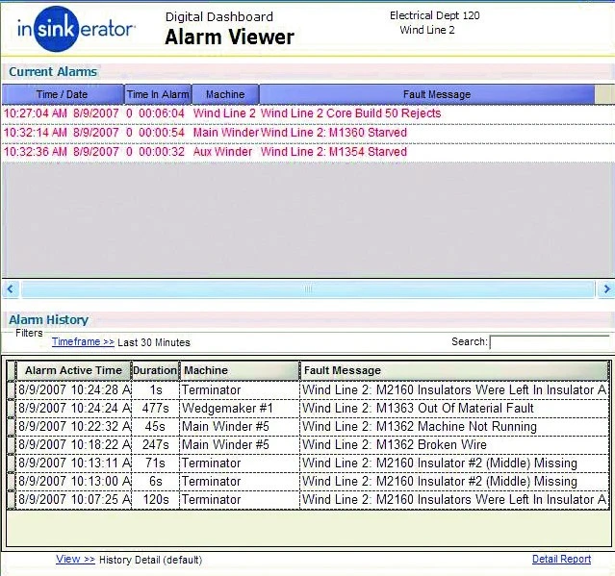Image resolution: width=615 pixels, height=576 pixels.
Task: Click Last 30 Minutes timeframe value
Action: pyautogui.click(x=154, y=342)
